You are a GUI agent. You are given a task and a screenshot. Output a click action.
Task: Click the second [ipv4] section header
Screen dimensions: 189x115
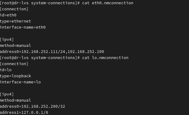point(7,94)
